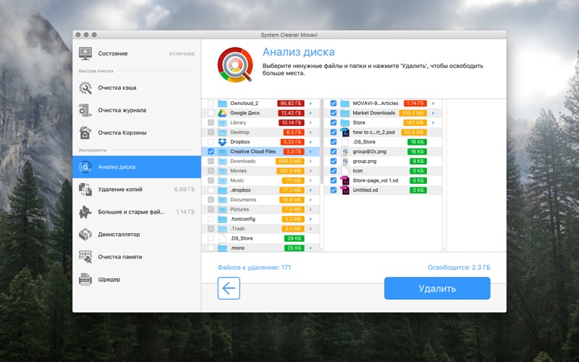Select the .mono folder row

[x=261, y=248]
